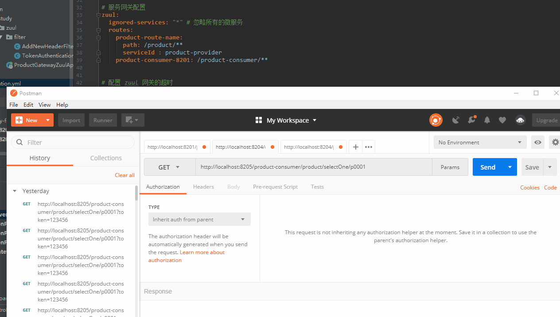Click the environment quick look eye icon
The height and width of the screenshot is (317, 560).
(x=537, y=142)
